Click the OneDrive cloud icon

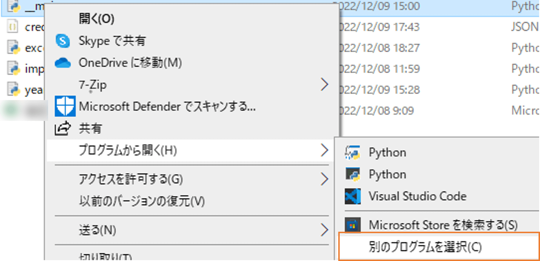tap(63, 63)
